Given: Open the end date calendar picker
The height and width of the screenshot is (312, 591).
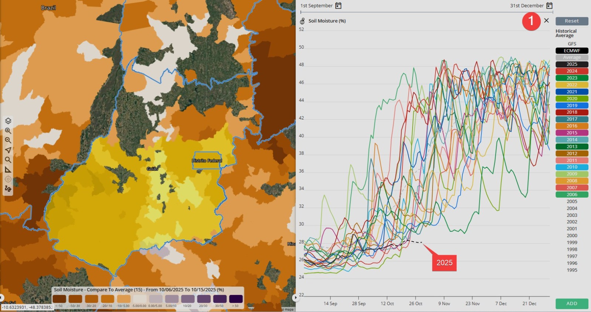Looking at the screenshot, I should (x=549, y=6).
